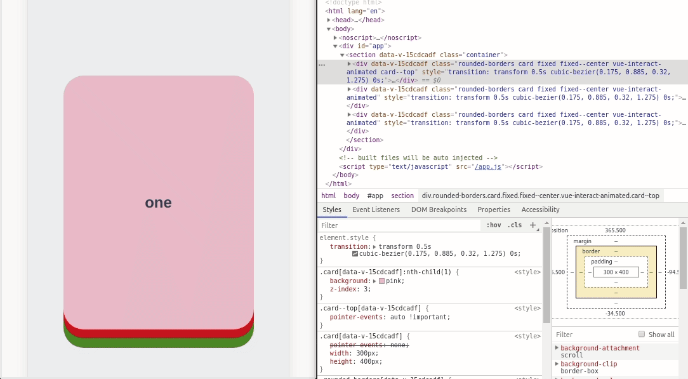Select the closing </html> tag
This screenshot has width=688, height=379.
pos(338,184)
